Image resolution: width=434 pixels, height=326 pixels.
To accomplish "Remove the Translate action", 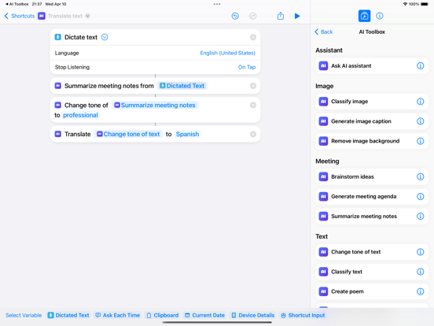I will (253, 134).
